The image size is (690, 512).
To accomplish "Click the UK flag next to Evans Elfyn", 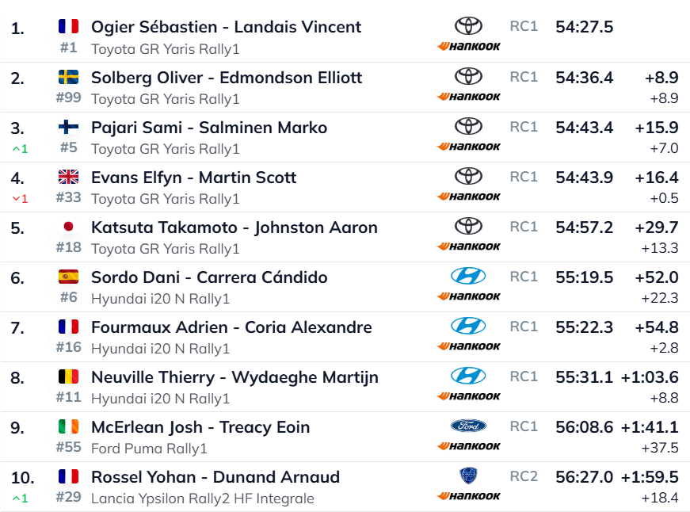I will coord(68,177).
